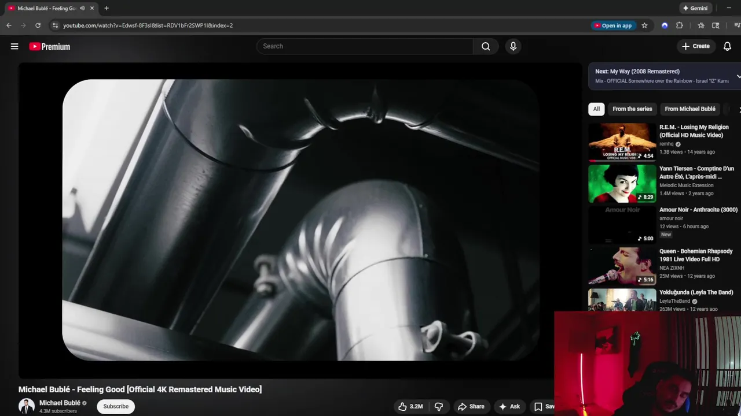This screenshot has width=741, height=416.
Task: Go to YouTube Premium home logo
Action: (50, 47)
